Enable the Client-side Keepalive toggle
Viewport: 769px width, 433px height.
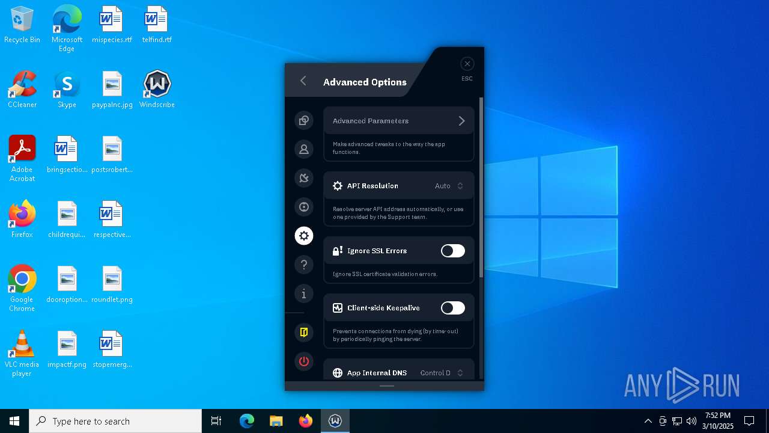click(453, 308)
